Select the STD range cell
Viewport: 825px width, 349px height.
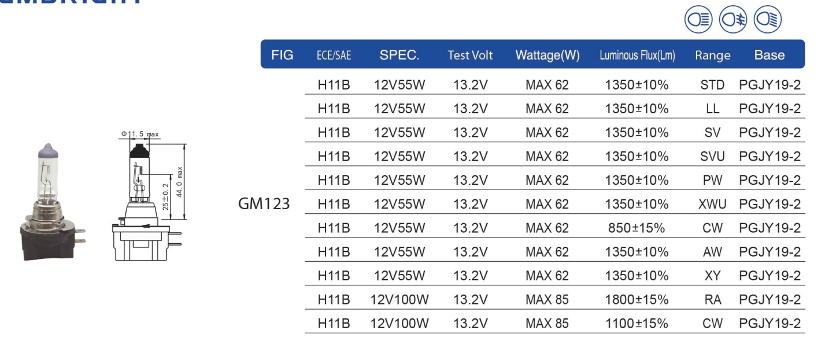point(712,85)
